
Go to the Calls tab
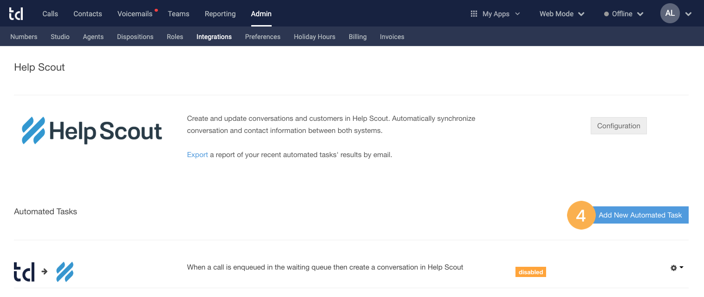point(50,14)
